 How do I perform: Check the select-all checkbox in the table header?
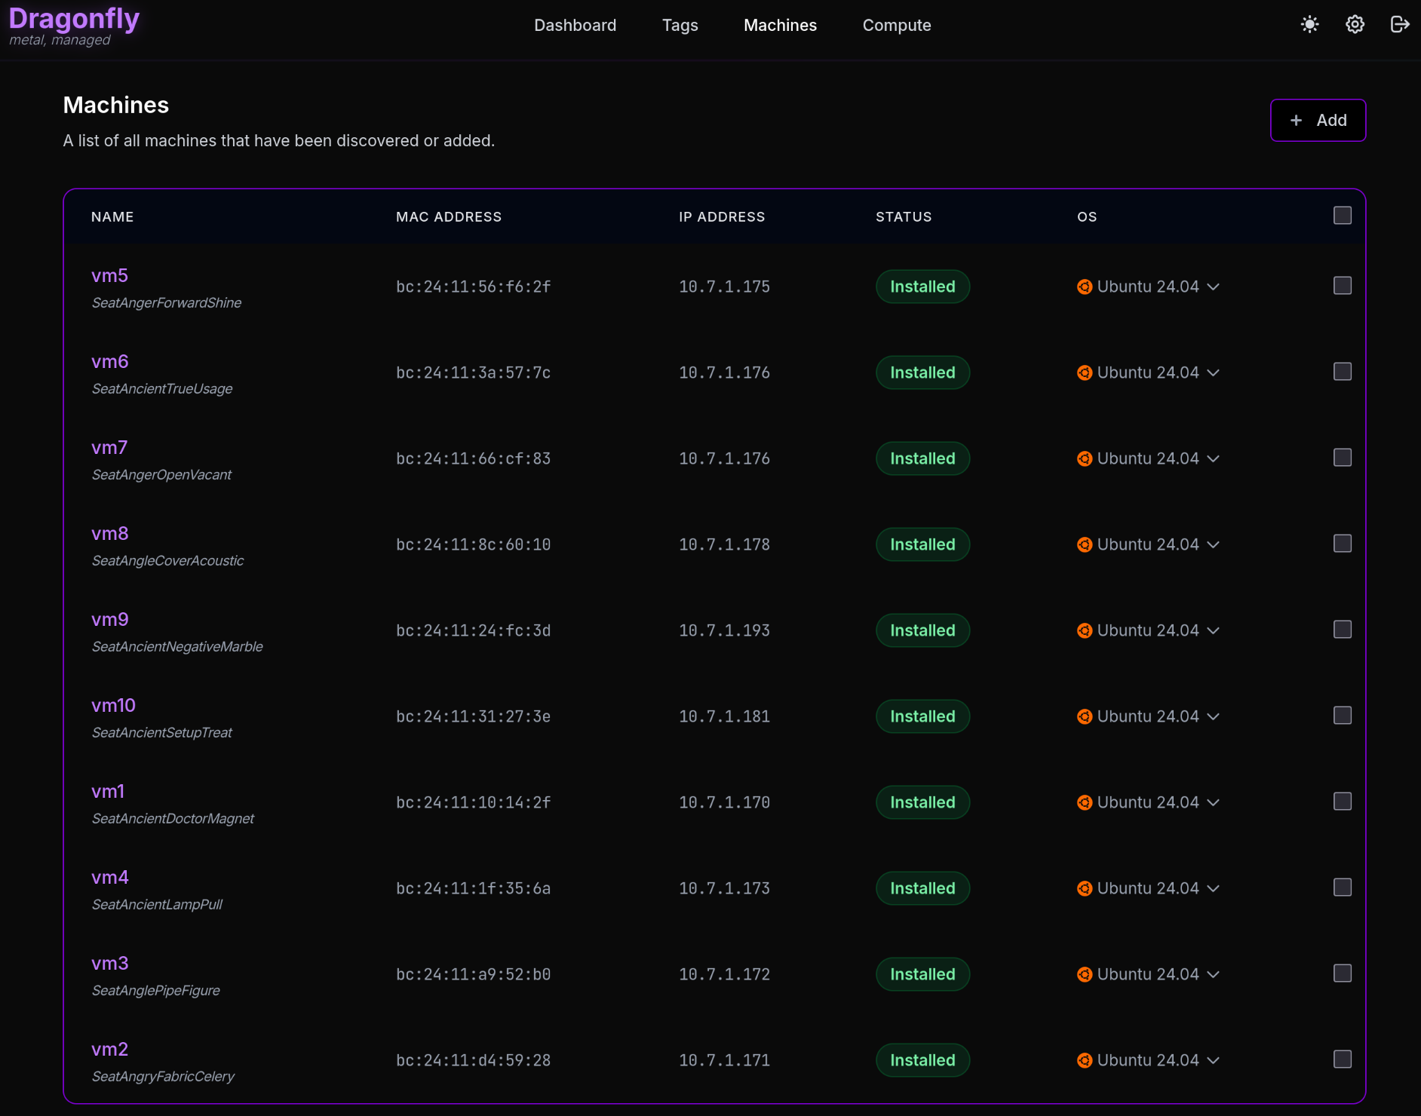coord(1342,215)
